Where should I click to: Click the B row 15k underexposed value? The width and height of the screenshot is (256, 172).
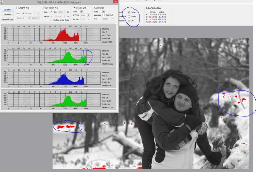(x=160, y=20)
